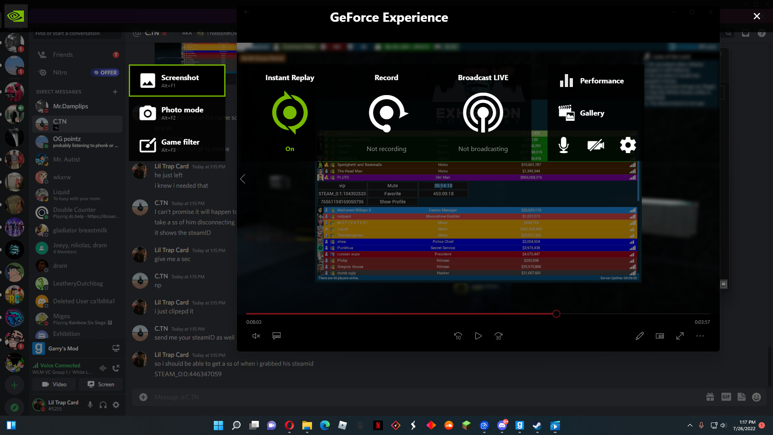Viewport: 773px width, 435px height.
Task: Open Netflix from taskbar
Action: pyautogui.click(x=378, y=425)
